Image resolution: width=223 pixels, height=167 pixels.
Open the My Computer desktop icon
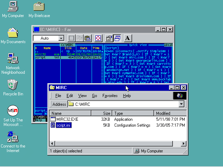13,9
